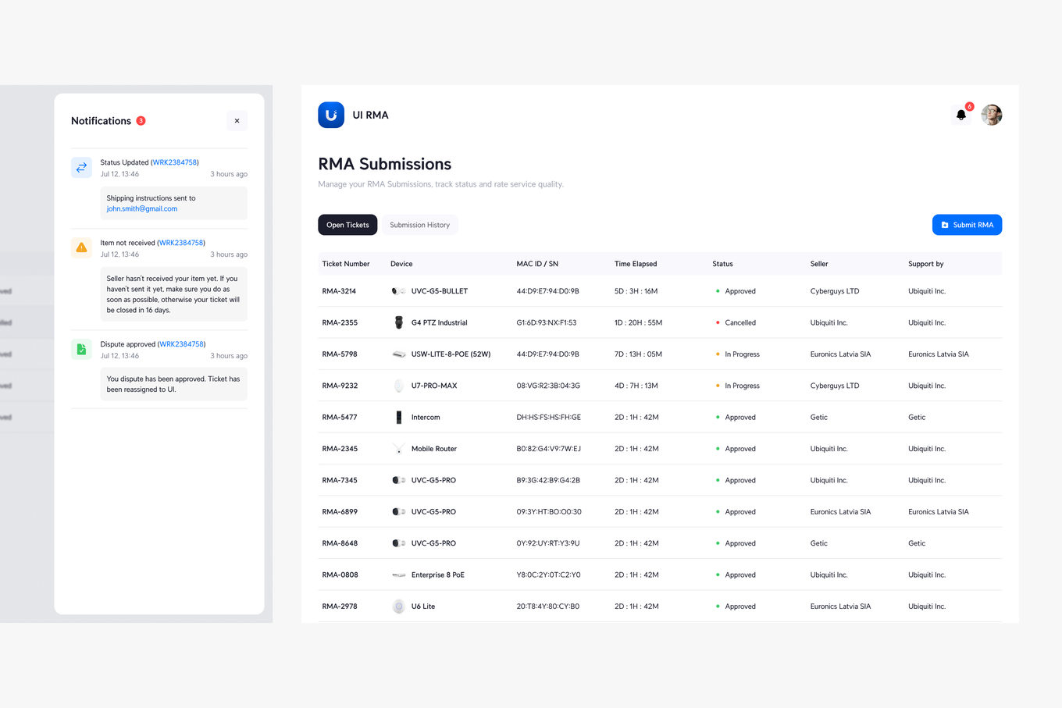1062x708 pixels.
Task: Click In Progress status of RMA-5798
Action: tap(738, 354)
